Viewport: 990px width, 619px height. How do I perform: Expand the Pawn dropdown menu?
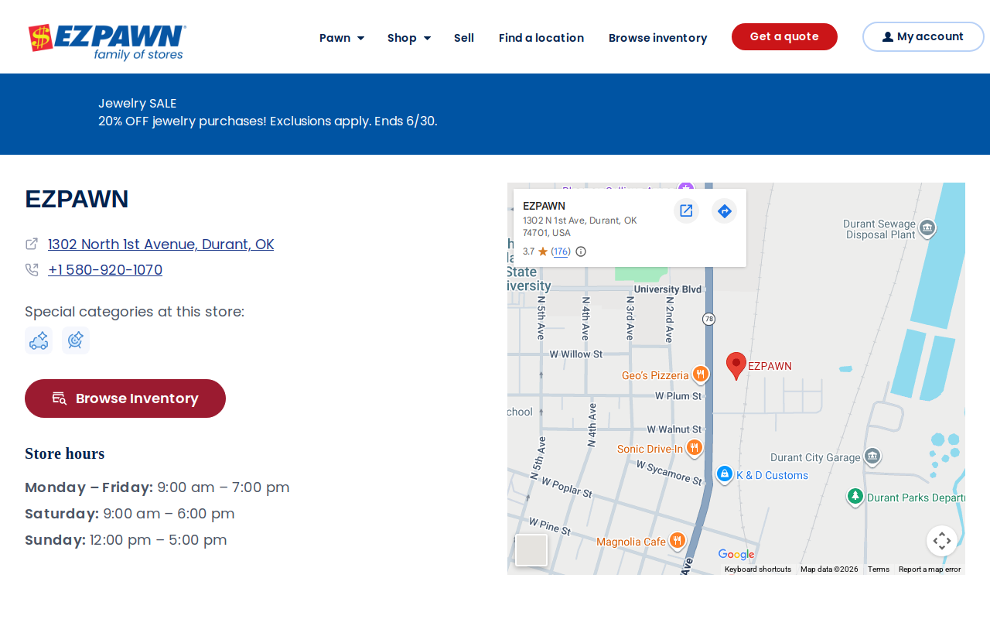click(342, 38)
